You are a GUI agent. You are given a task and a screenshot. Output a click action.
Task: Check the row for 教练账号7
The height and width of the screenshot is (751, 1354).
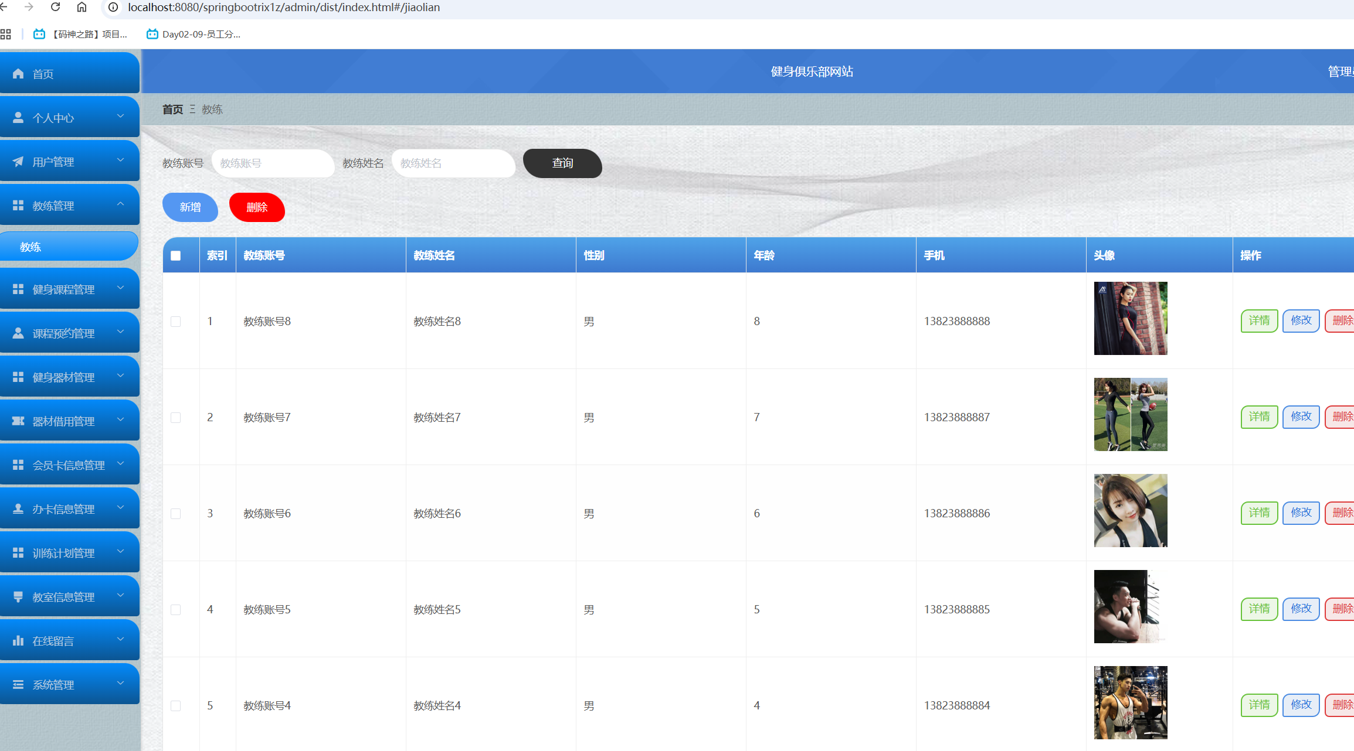[175, 418]
